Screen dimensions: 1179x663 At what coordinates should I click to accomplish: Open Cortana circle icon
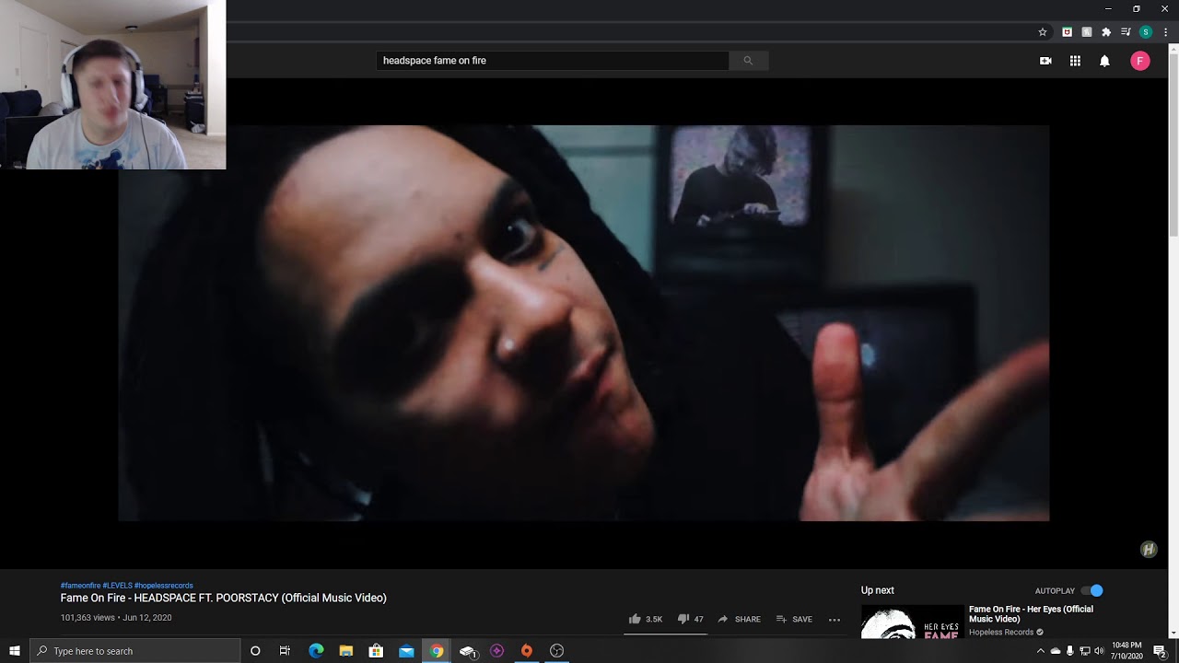pyautogui.click(x=255, y=651)
